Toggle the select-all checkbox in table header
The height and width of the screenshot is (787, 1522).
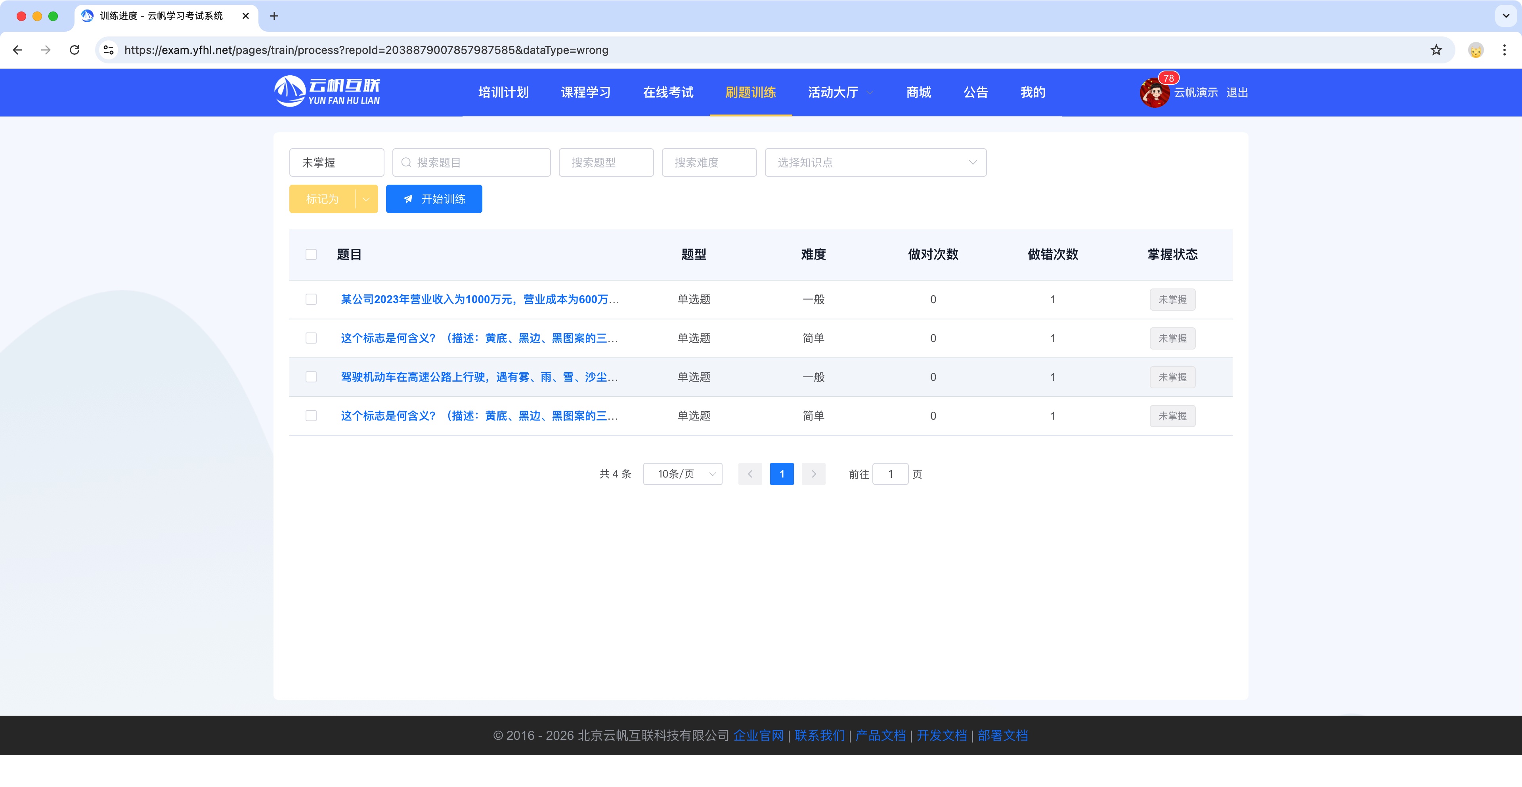coord(311,255)
